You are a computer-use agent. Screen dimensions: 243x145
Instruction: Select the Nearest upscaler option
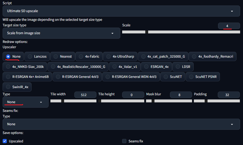[x=63, y=57]
